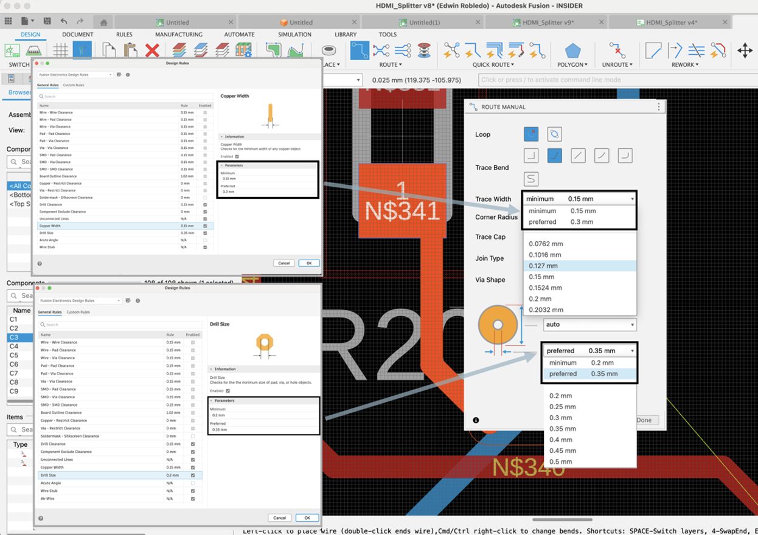Uncheck the Copper Width rule Enabled box
The image size is (758, 535).
click(204, 226)
